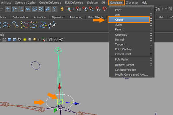This screenshot has width=173, height=115.
Task: Click the select by component plus icon
Action: click(x=8, y=9)
